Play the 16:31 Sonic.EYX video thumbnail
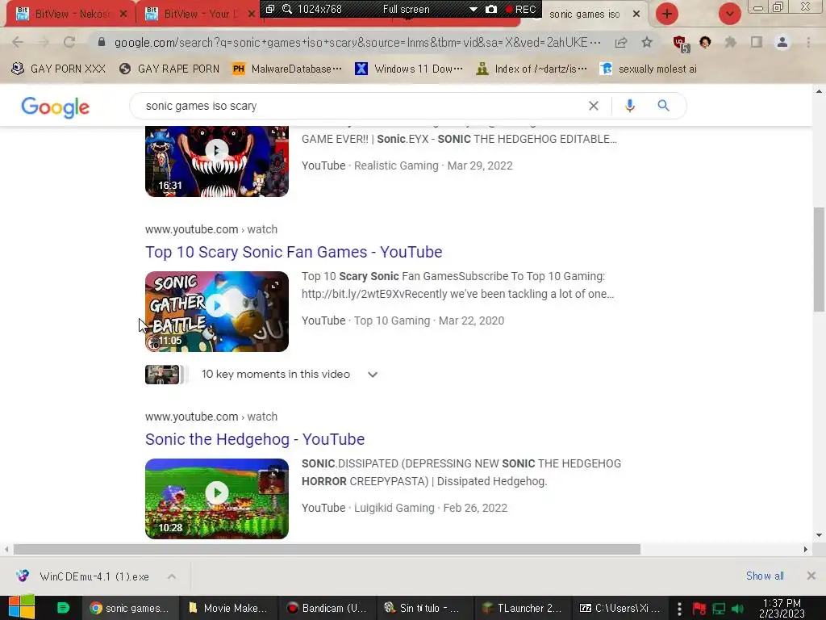The height and width of the screenshot is (620, 826). click(217, 161)
